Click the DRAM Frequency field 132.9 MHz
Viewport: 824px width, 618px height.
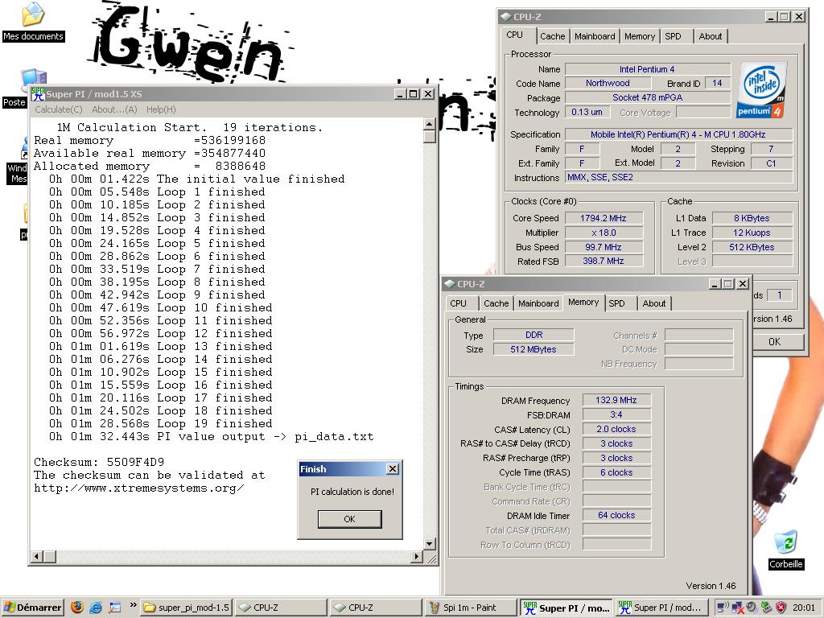point(616,400)
